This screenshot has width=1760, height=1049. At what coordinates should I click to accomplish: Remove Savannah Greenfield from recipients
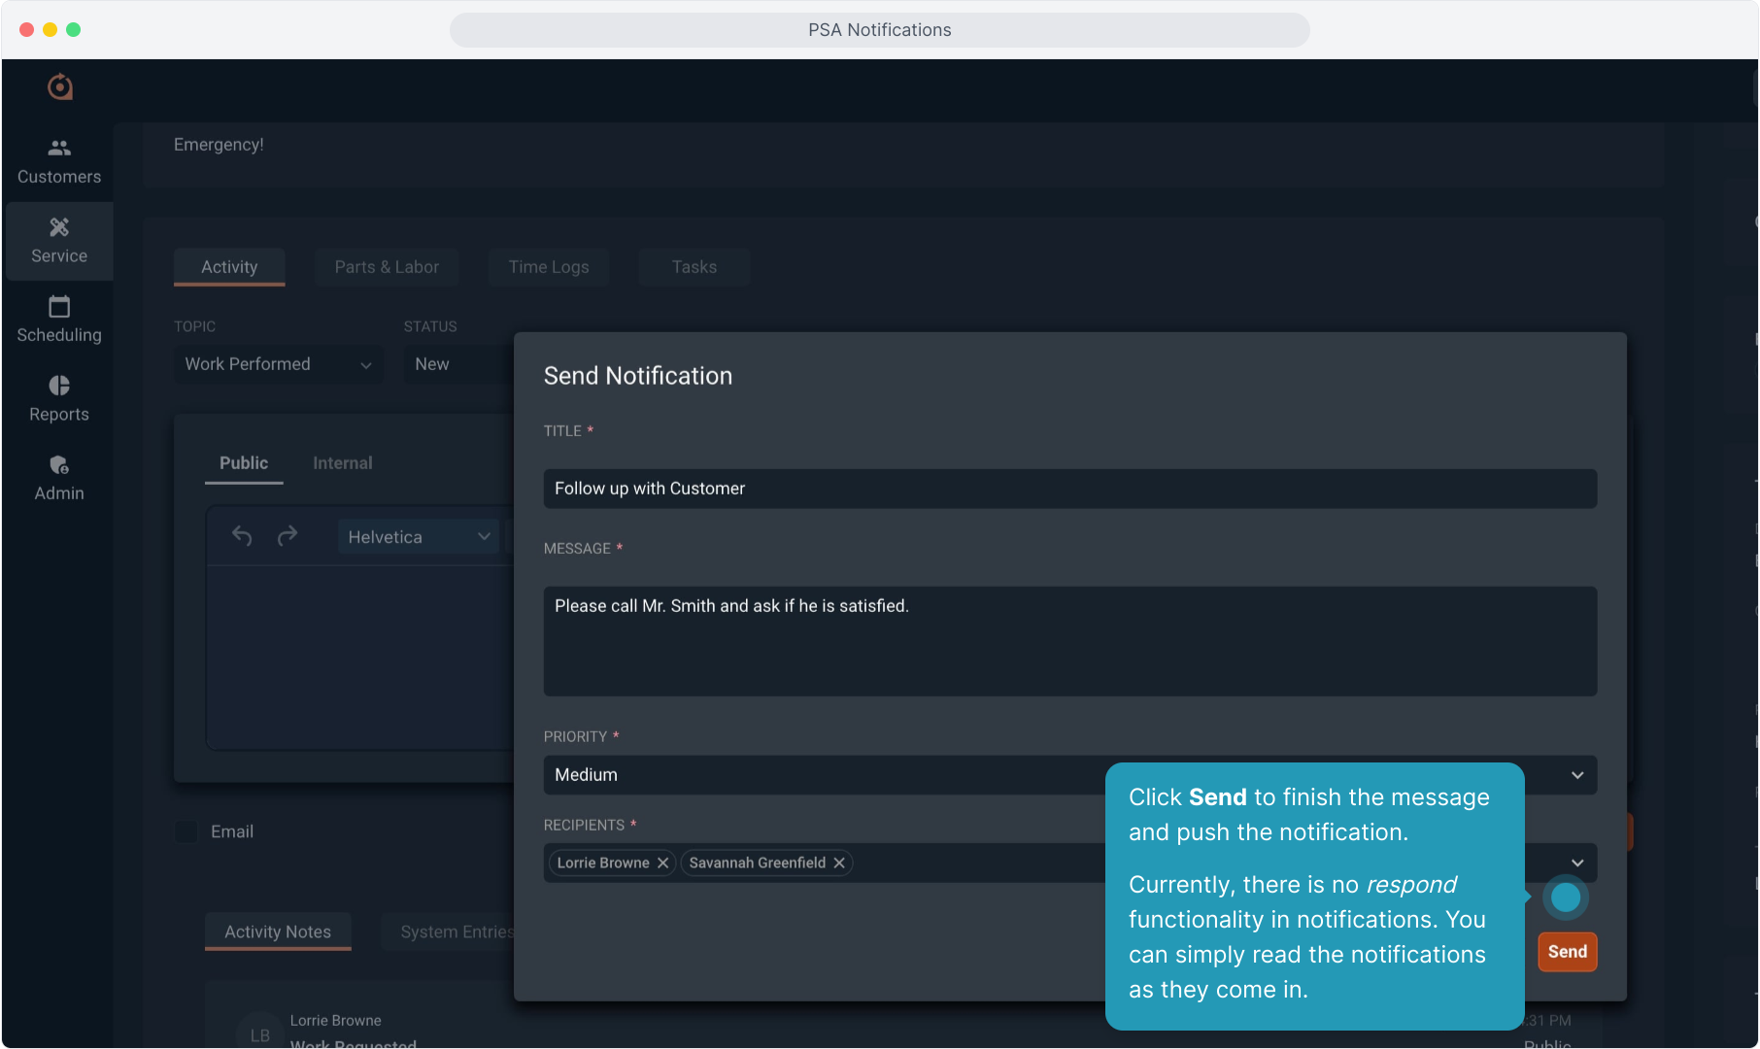tap(839, 863)
